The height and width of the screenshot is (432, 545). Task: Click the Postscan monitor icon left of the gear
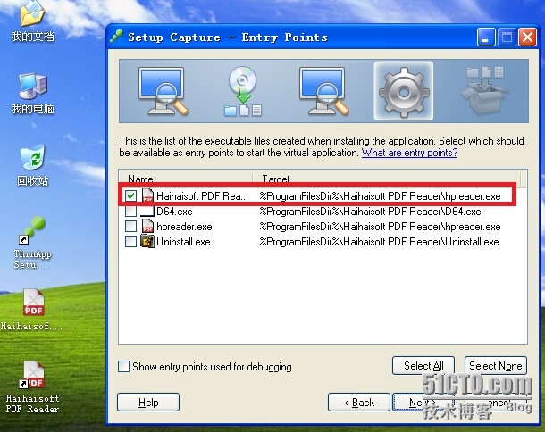click(323, 91)
